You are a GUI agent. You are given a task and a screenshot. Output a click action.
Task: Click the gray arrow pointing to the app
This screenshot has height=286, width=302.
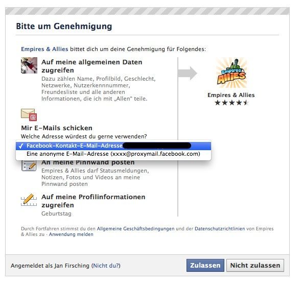click(x=188, y=73)
